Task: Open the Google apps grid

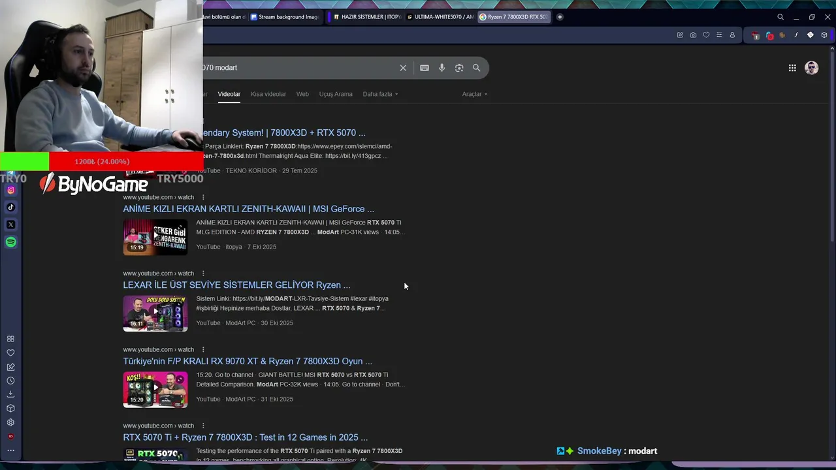Action: click(x=792, y=68)
